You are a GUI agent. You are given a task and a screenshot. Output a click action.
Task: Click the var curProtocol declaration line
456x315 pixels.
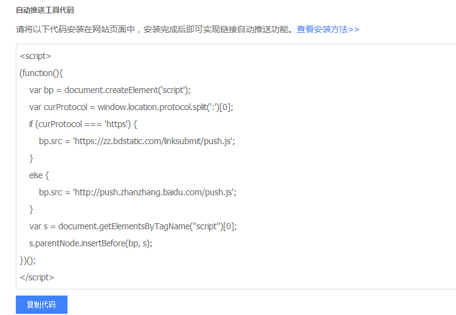pyautogui.click(x=131, y=107)
